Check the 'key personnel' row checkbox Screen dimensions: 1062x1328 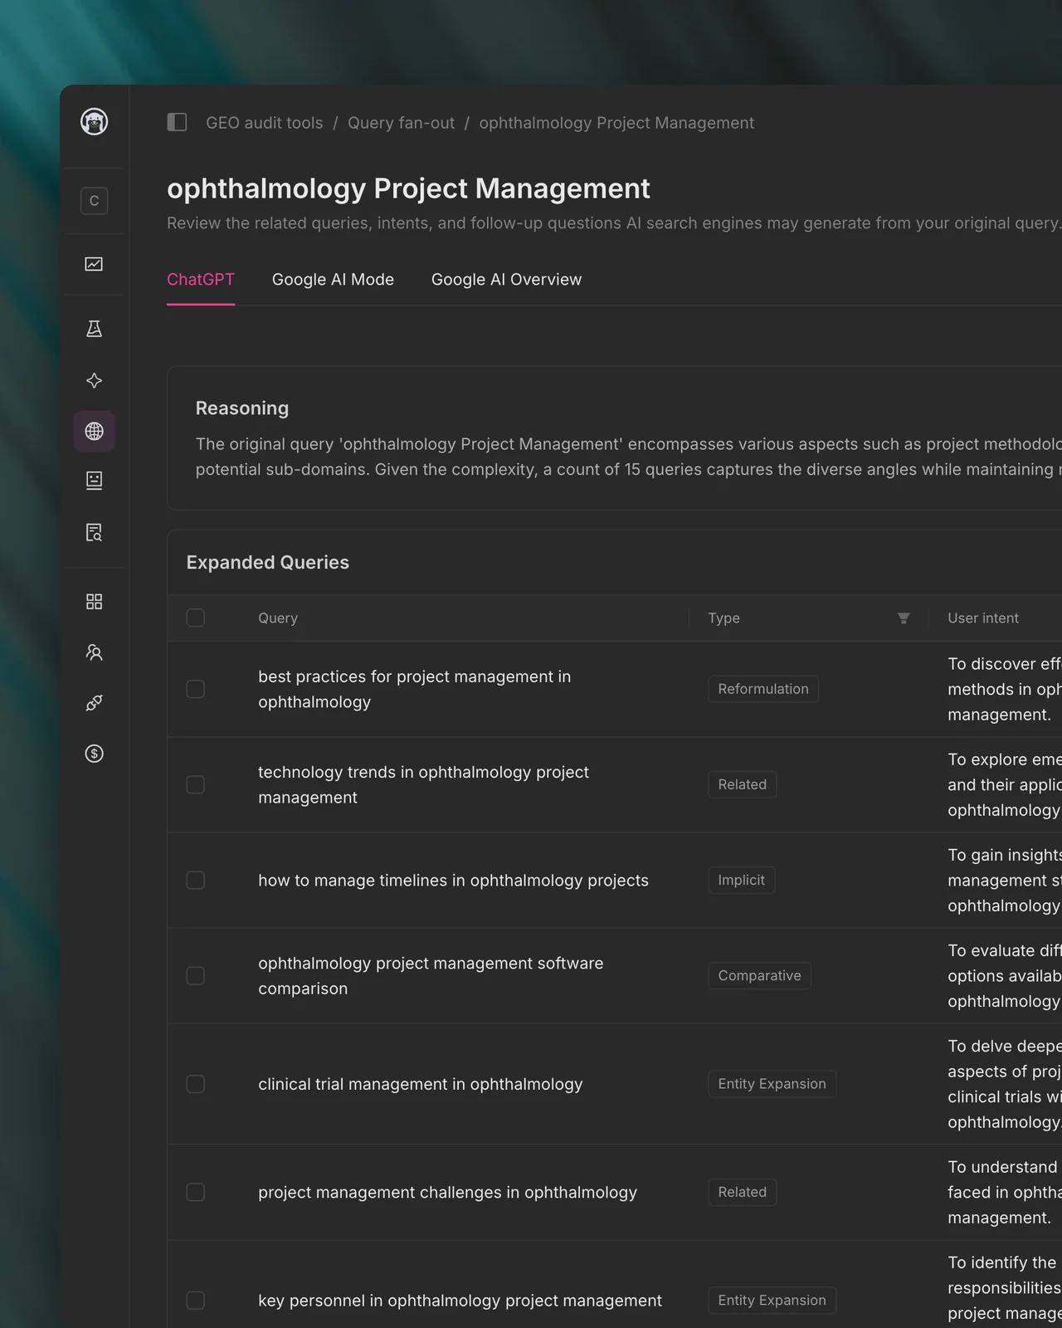[196, 1301]
